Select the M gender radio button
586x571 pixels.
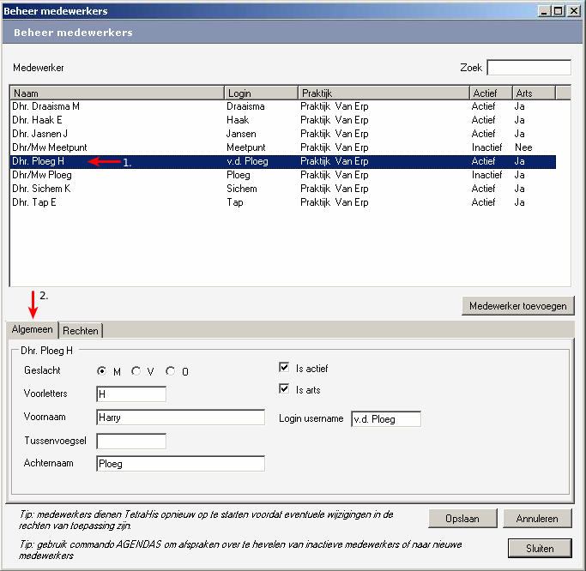(x=102, y=371)
